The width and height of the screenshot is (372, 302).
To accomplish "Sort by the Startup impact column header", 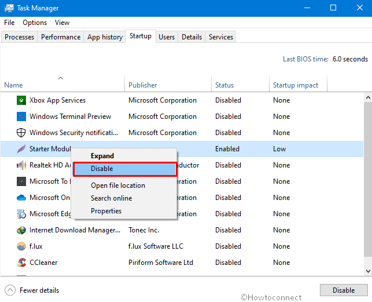I will pos(298,83).
